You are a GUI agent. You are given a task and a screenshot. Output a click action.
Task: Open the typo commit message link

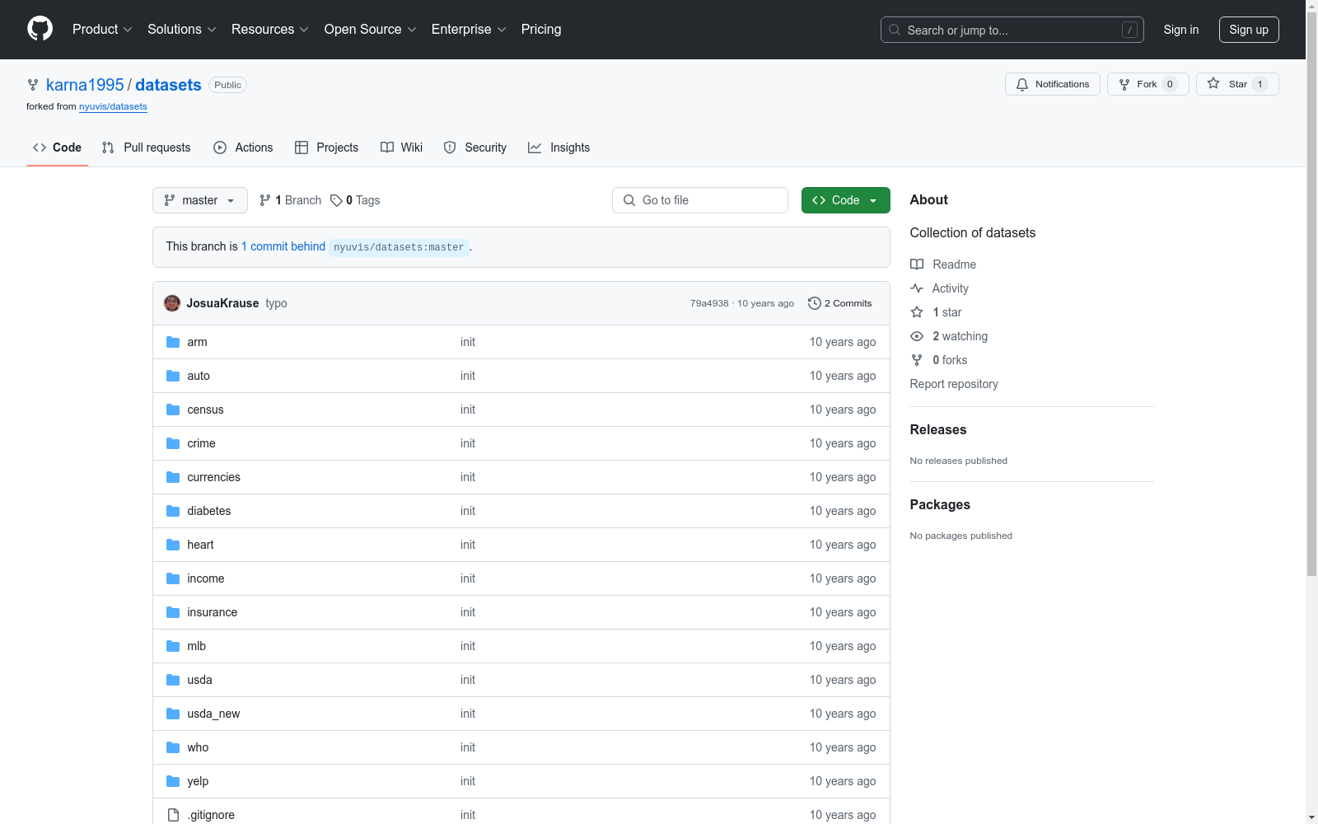tap(277, 303)
